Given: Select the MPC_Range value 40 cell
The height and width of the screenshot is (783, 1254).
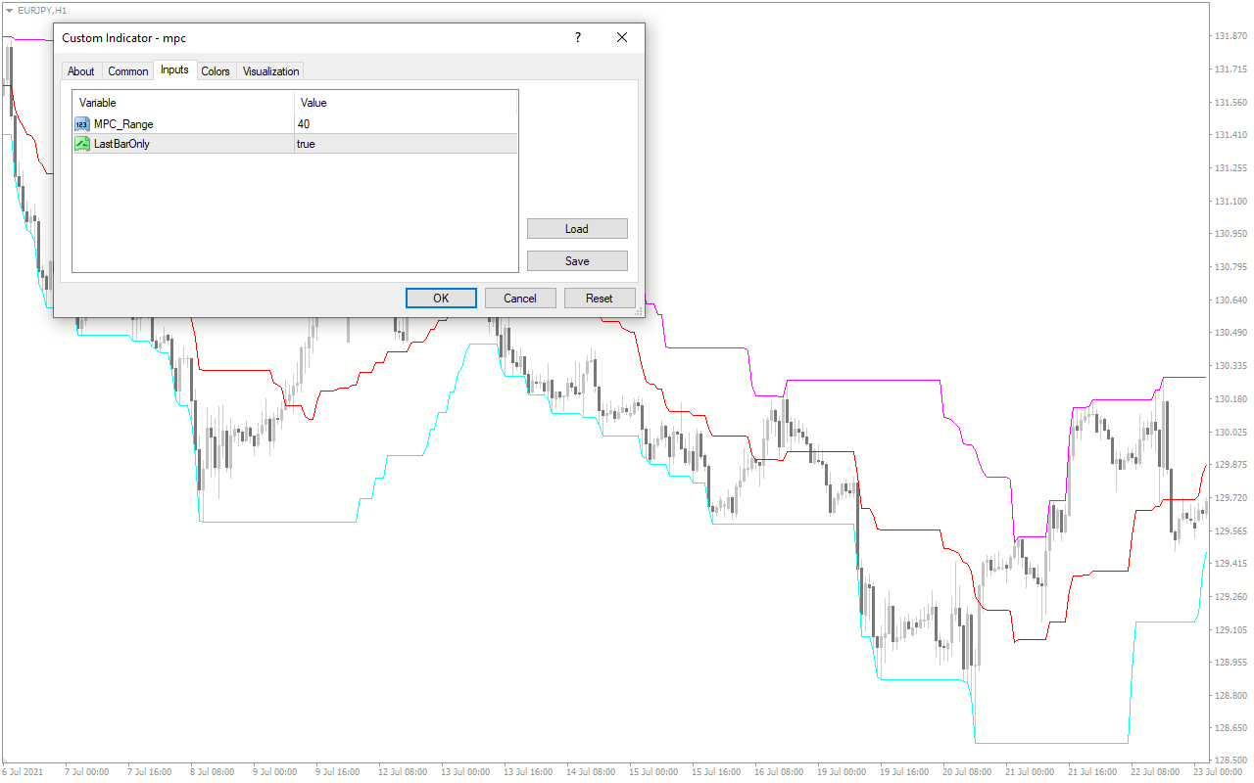Looking at the screenshot, I should pos(406,124).
